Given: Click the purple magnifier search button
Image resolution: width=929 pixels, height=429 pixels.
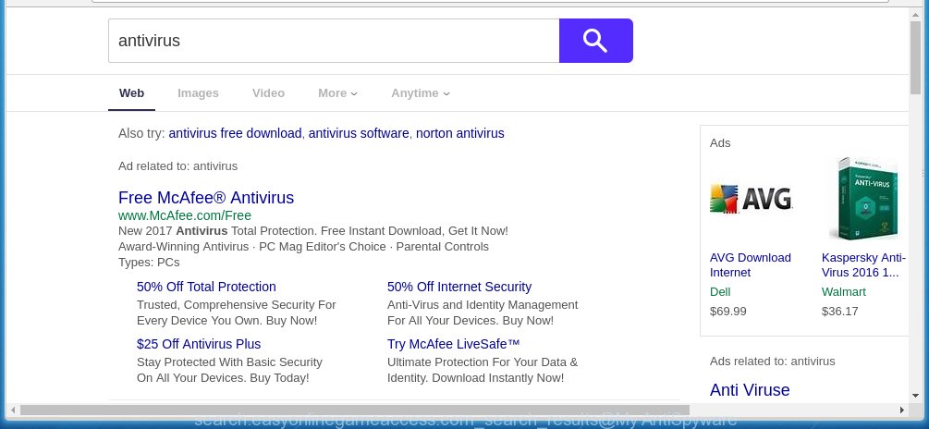Looking at the screenshot, I should pos(595,41).
